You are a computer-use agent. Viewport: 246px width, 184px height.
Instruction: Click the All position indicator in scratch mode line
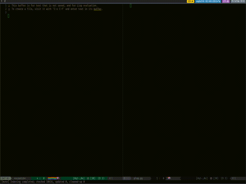coord(111,178)
